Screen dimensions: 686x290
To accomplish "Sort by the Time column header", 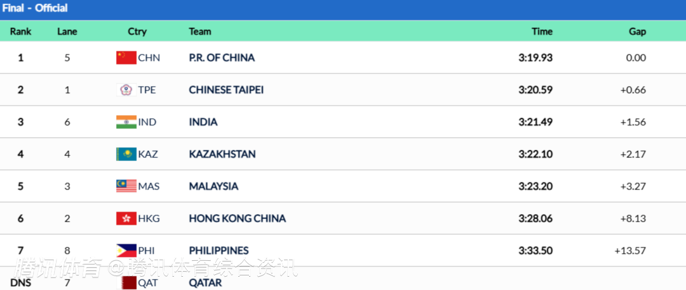I will click(542, 31).
